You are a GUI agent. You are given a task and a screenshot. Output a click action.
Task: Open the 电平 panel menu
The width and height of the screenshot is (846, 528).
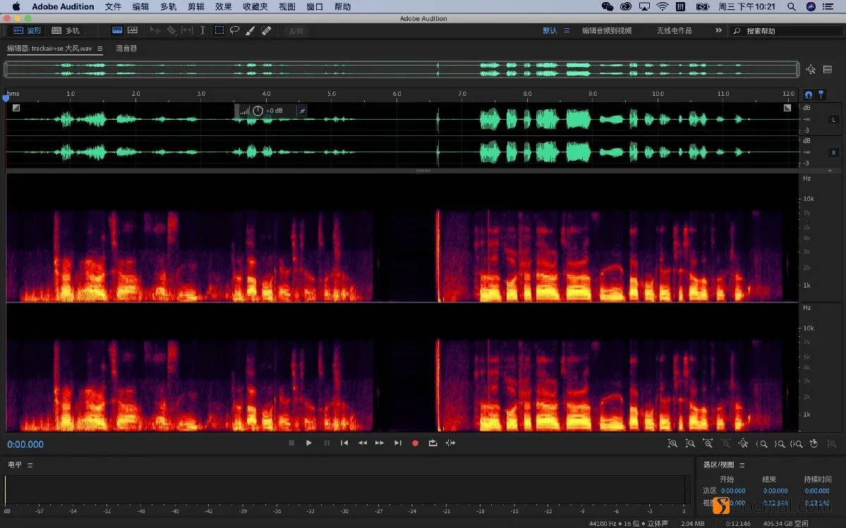pos(30,465)
